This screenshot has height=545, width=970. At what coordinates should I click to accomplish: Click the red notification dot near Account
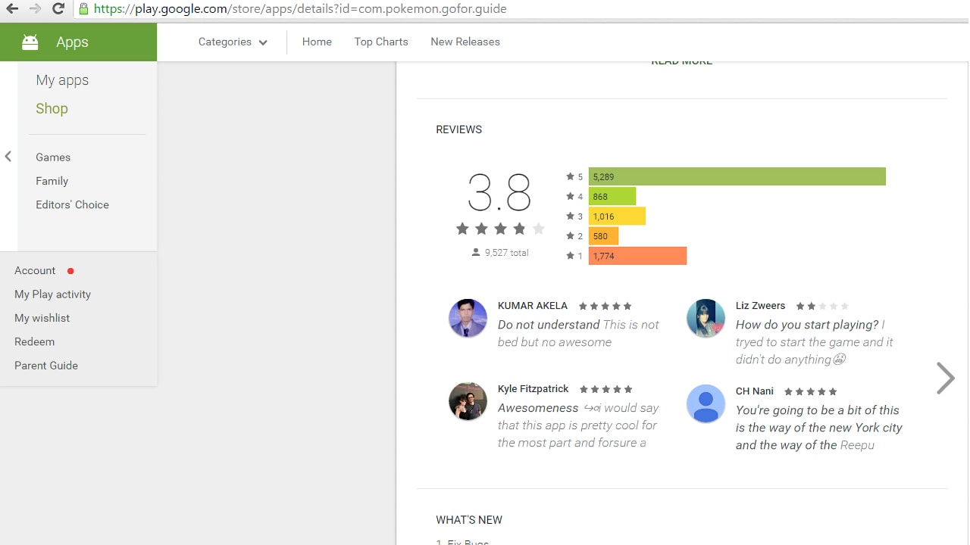coord(70,271)
